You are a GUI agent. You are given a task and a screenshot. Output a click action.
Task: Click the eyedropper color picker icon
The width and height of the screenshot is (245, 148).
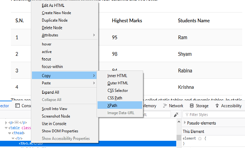[176, 115]
